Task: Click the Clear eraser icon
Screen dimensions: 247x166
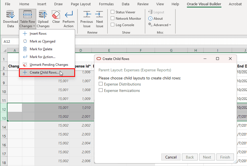Action: [56, 14]
